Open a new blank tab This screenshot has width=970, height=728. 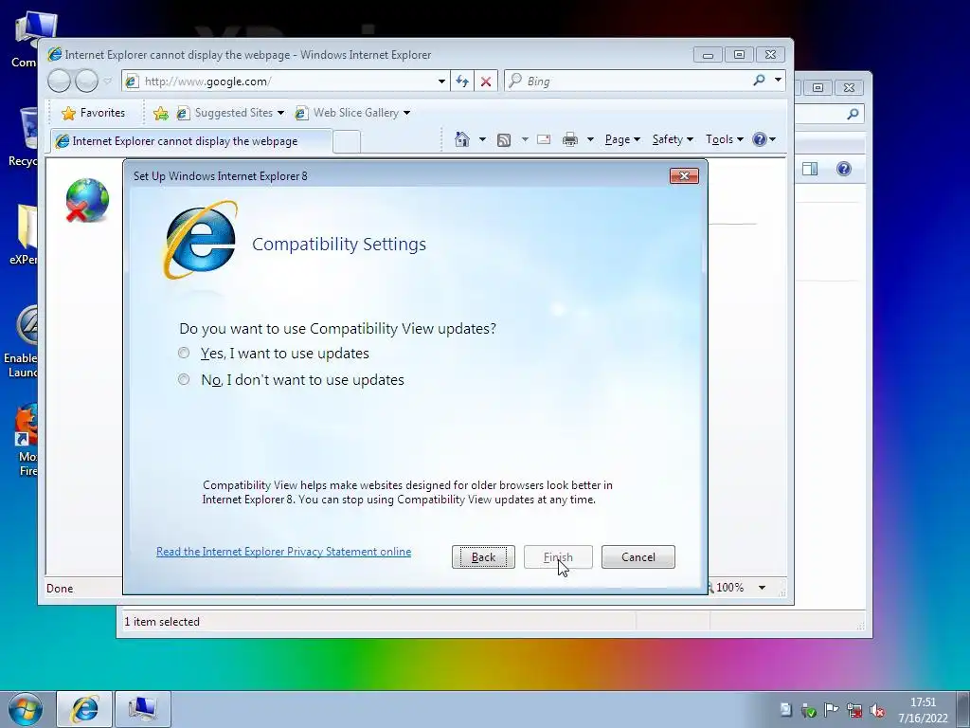click(347, 142)
